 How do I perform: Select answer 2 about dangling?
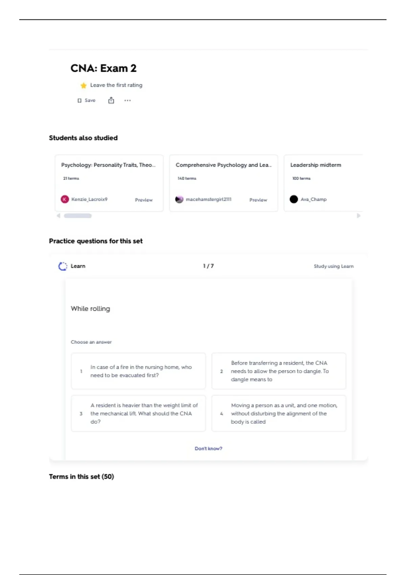(x=279, y=371)
